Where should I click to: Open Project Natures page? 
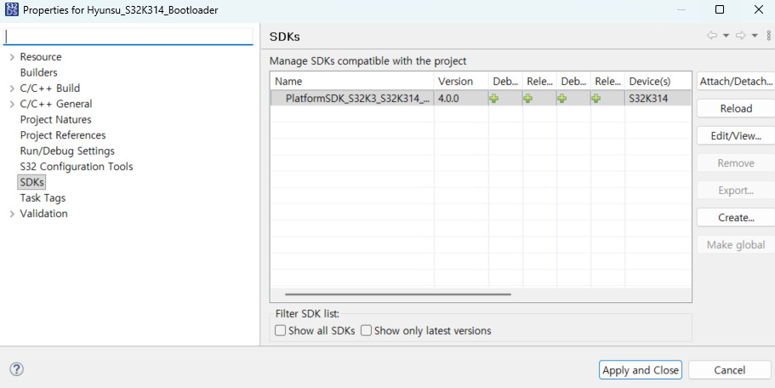(55, 120)
